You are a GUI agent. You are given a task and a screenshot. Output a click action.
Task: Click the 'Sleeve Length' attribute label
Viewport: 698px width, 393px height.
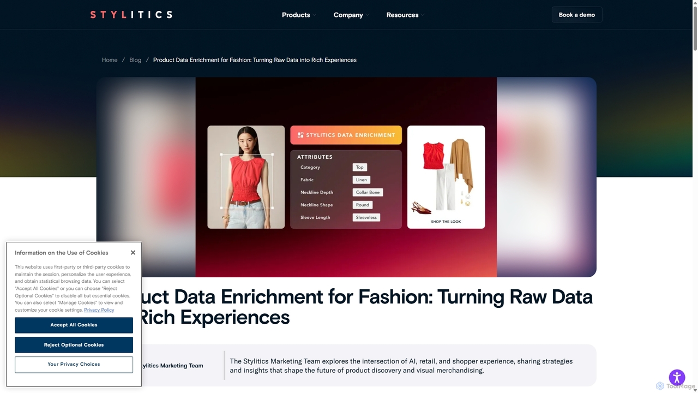[315, 217]
